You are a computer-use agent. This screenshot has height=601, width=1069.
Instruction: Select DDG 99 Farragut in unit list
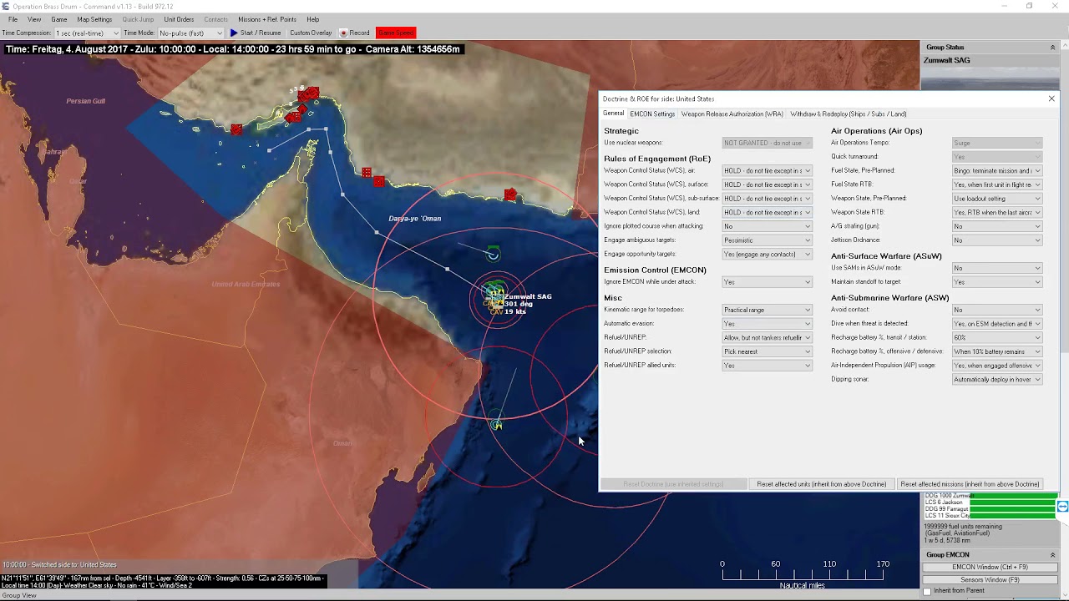(946, 509)
